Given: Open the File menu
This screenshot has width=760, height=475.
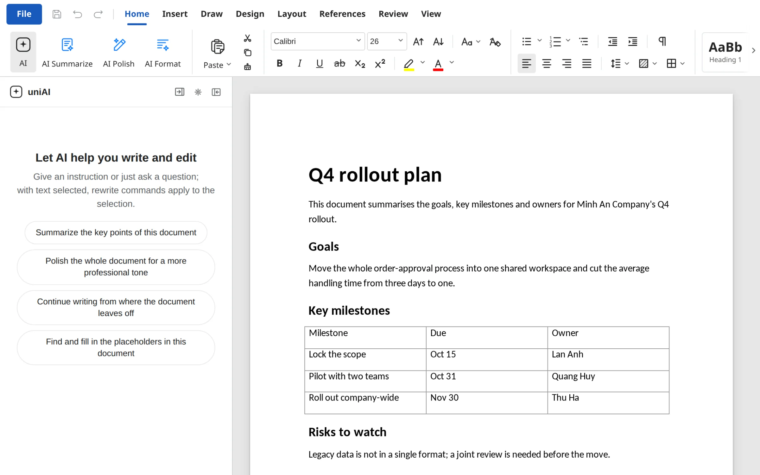Looking at the screenshot, I should coord(24,14).
